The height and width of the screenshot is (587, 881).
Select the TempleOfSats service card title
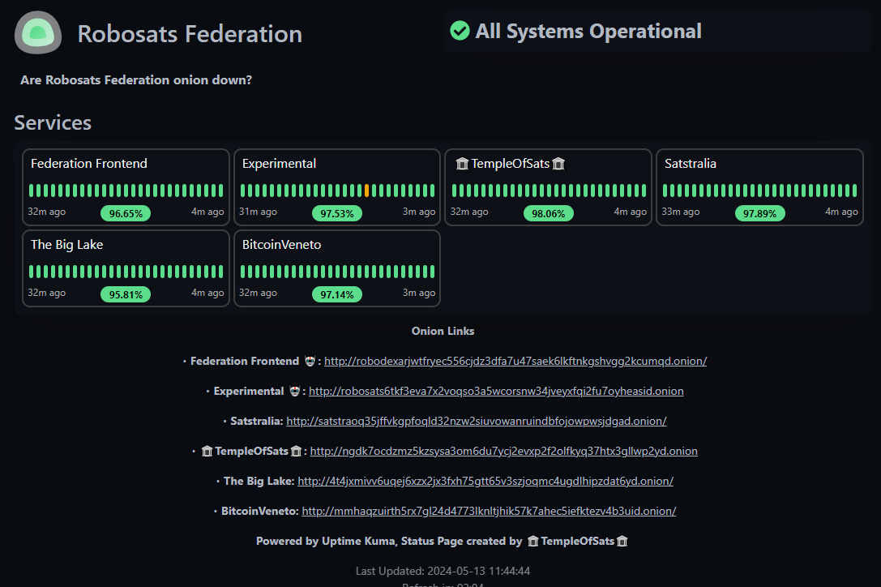point(510,164)
